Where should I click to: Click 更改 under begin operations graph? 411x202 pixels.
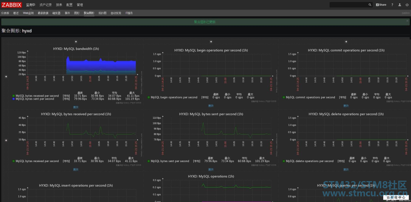pos(211,106)
